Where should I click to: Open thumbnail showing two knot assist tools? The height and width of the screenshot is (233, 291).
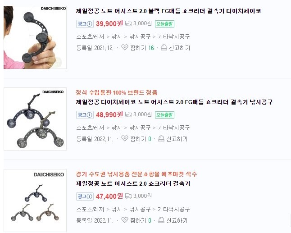coord(35,119)
